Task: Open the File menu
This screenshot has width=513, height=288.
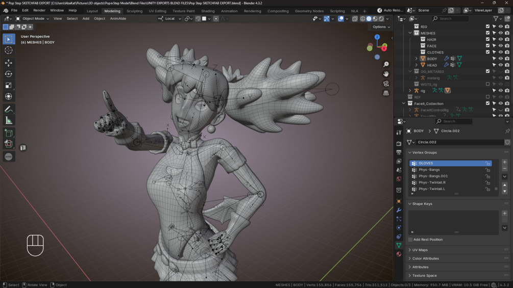Action: click(x=14, y=10)
